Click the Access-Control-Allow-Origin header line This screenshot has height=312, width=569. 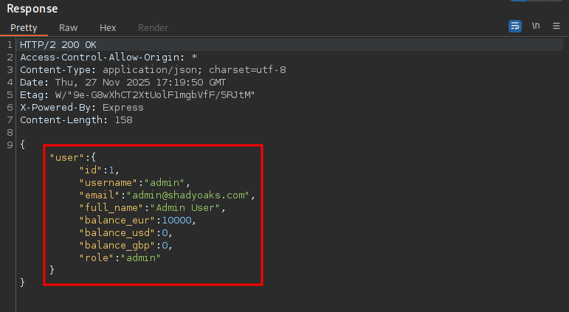click(108, 57)
